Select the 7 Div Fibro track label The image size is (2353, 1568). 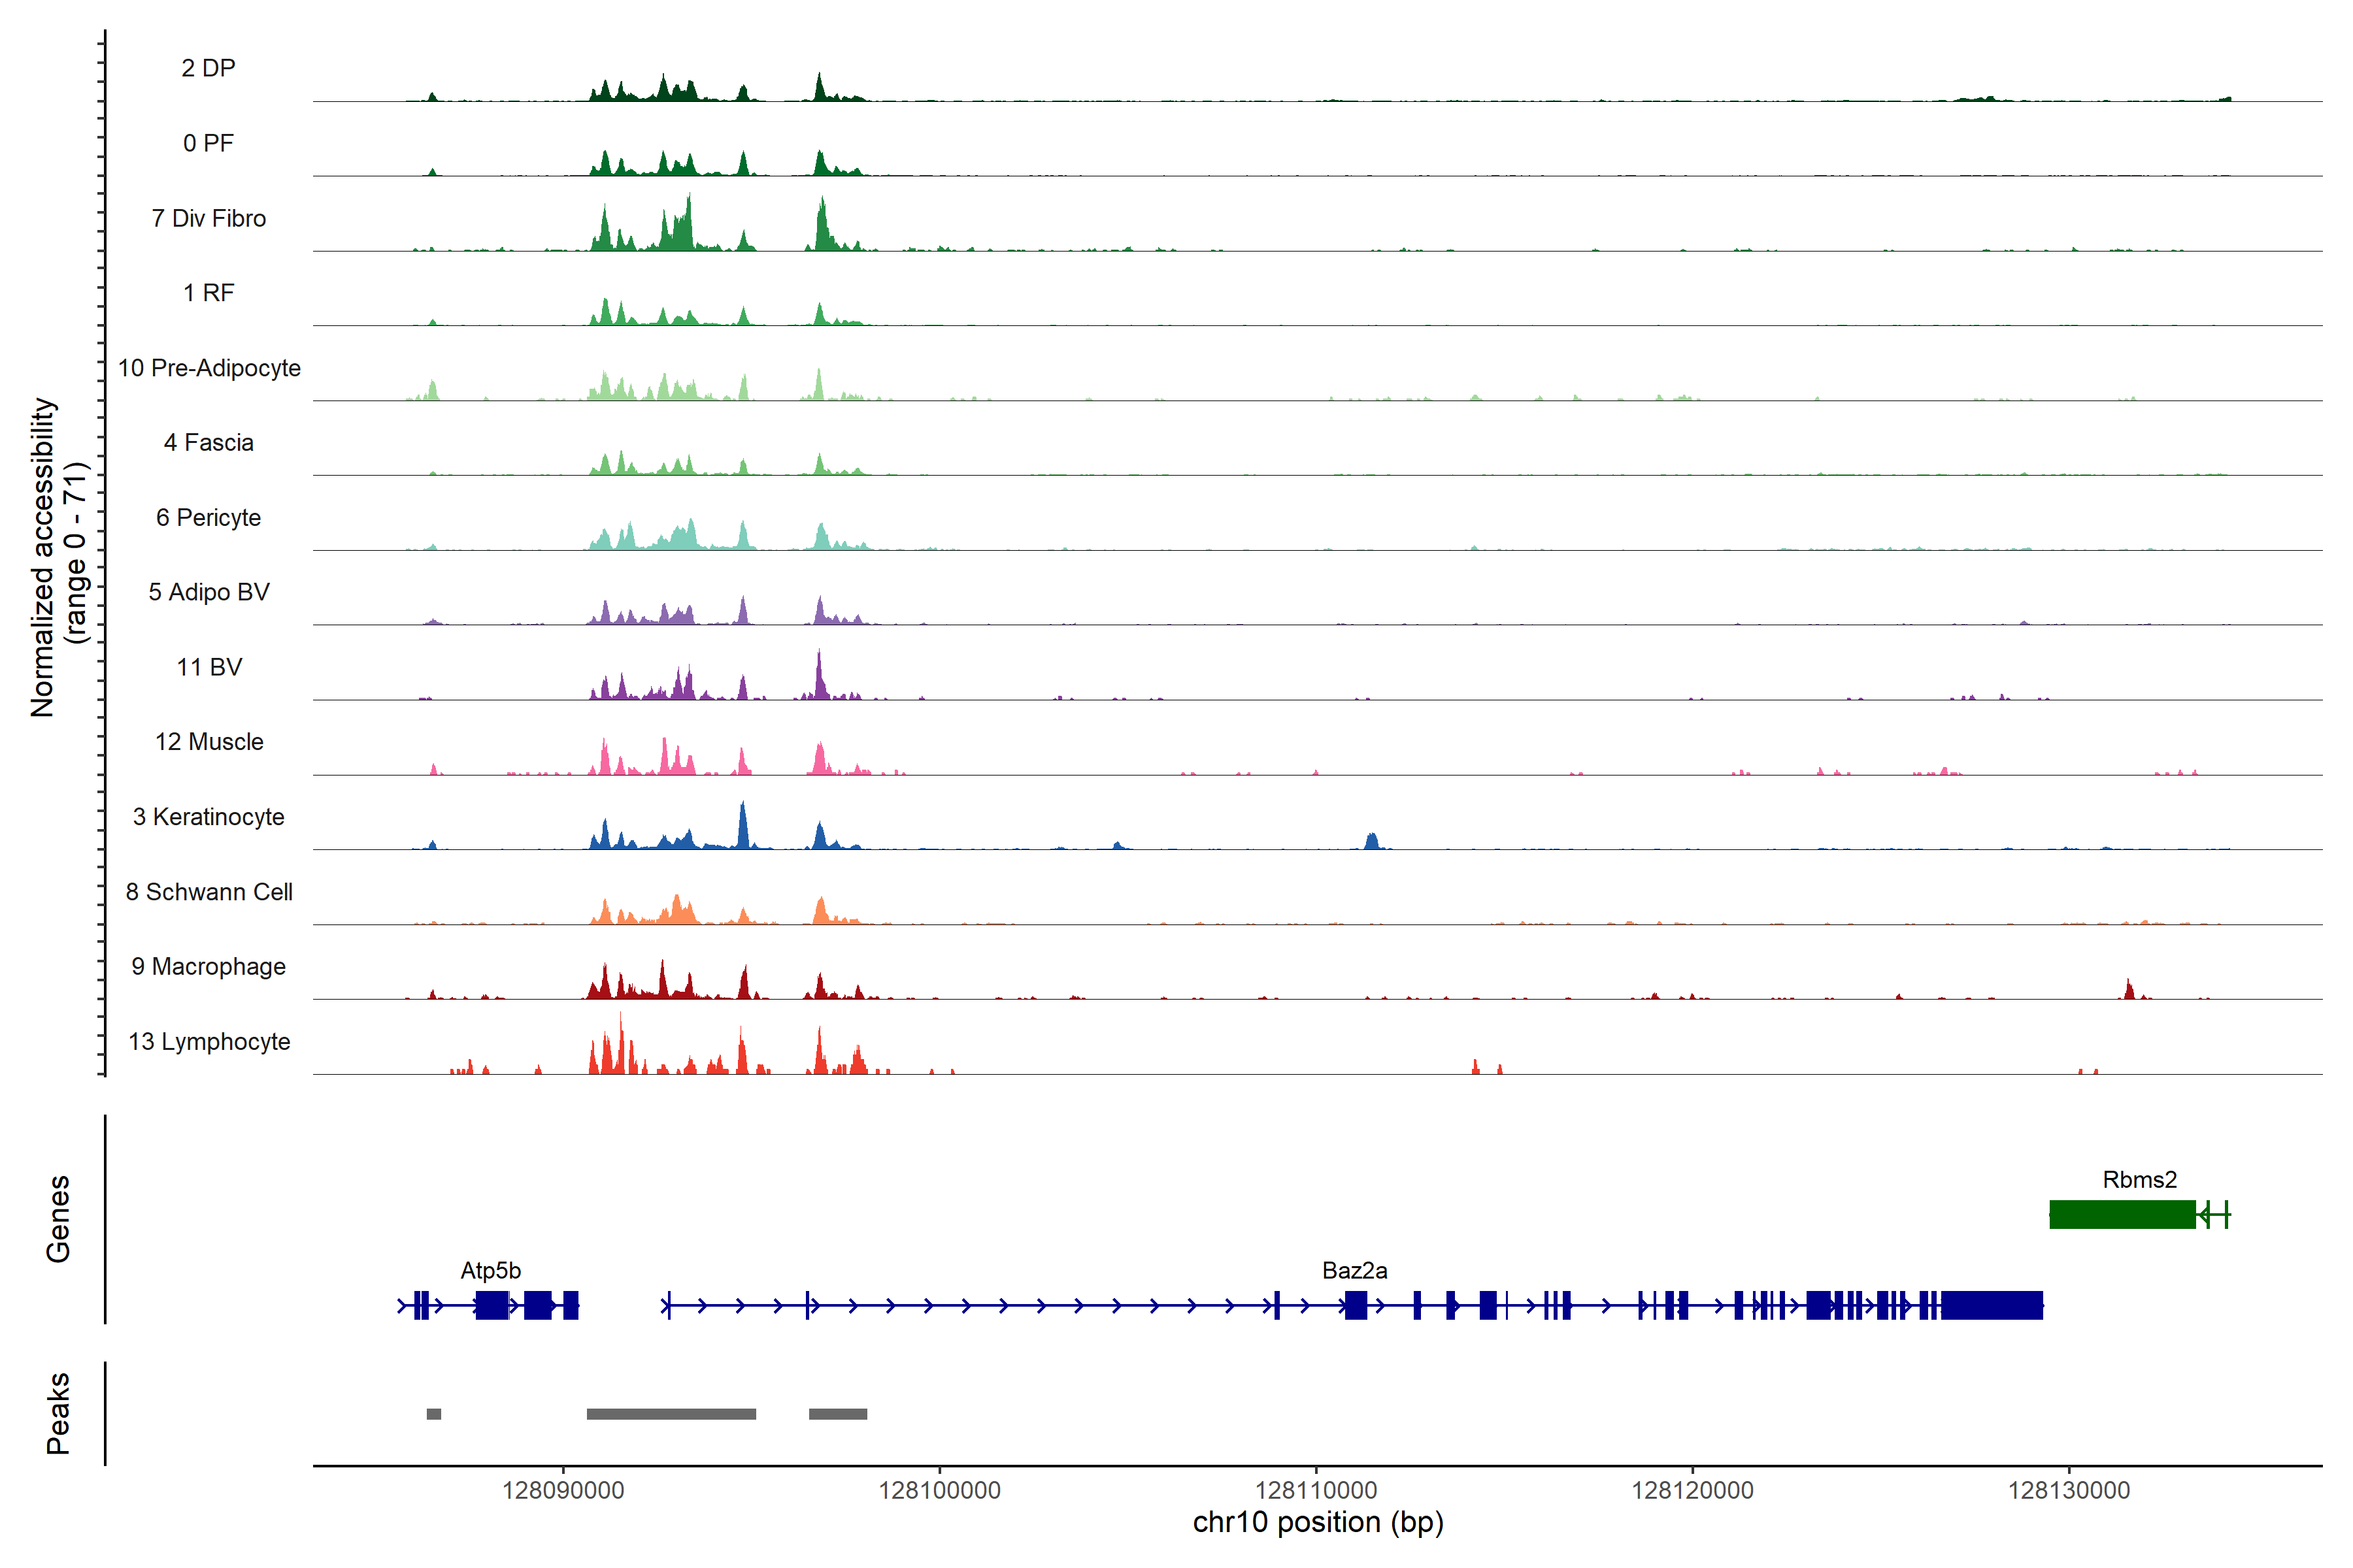pos(208,218)
